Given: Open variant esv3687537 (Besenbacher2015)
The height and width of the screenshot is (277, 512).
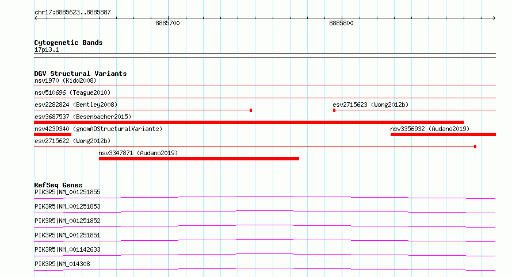Looking at the screenshot, I should [x=83, y=117].
